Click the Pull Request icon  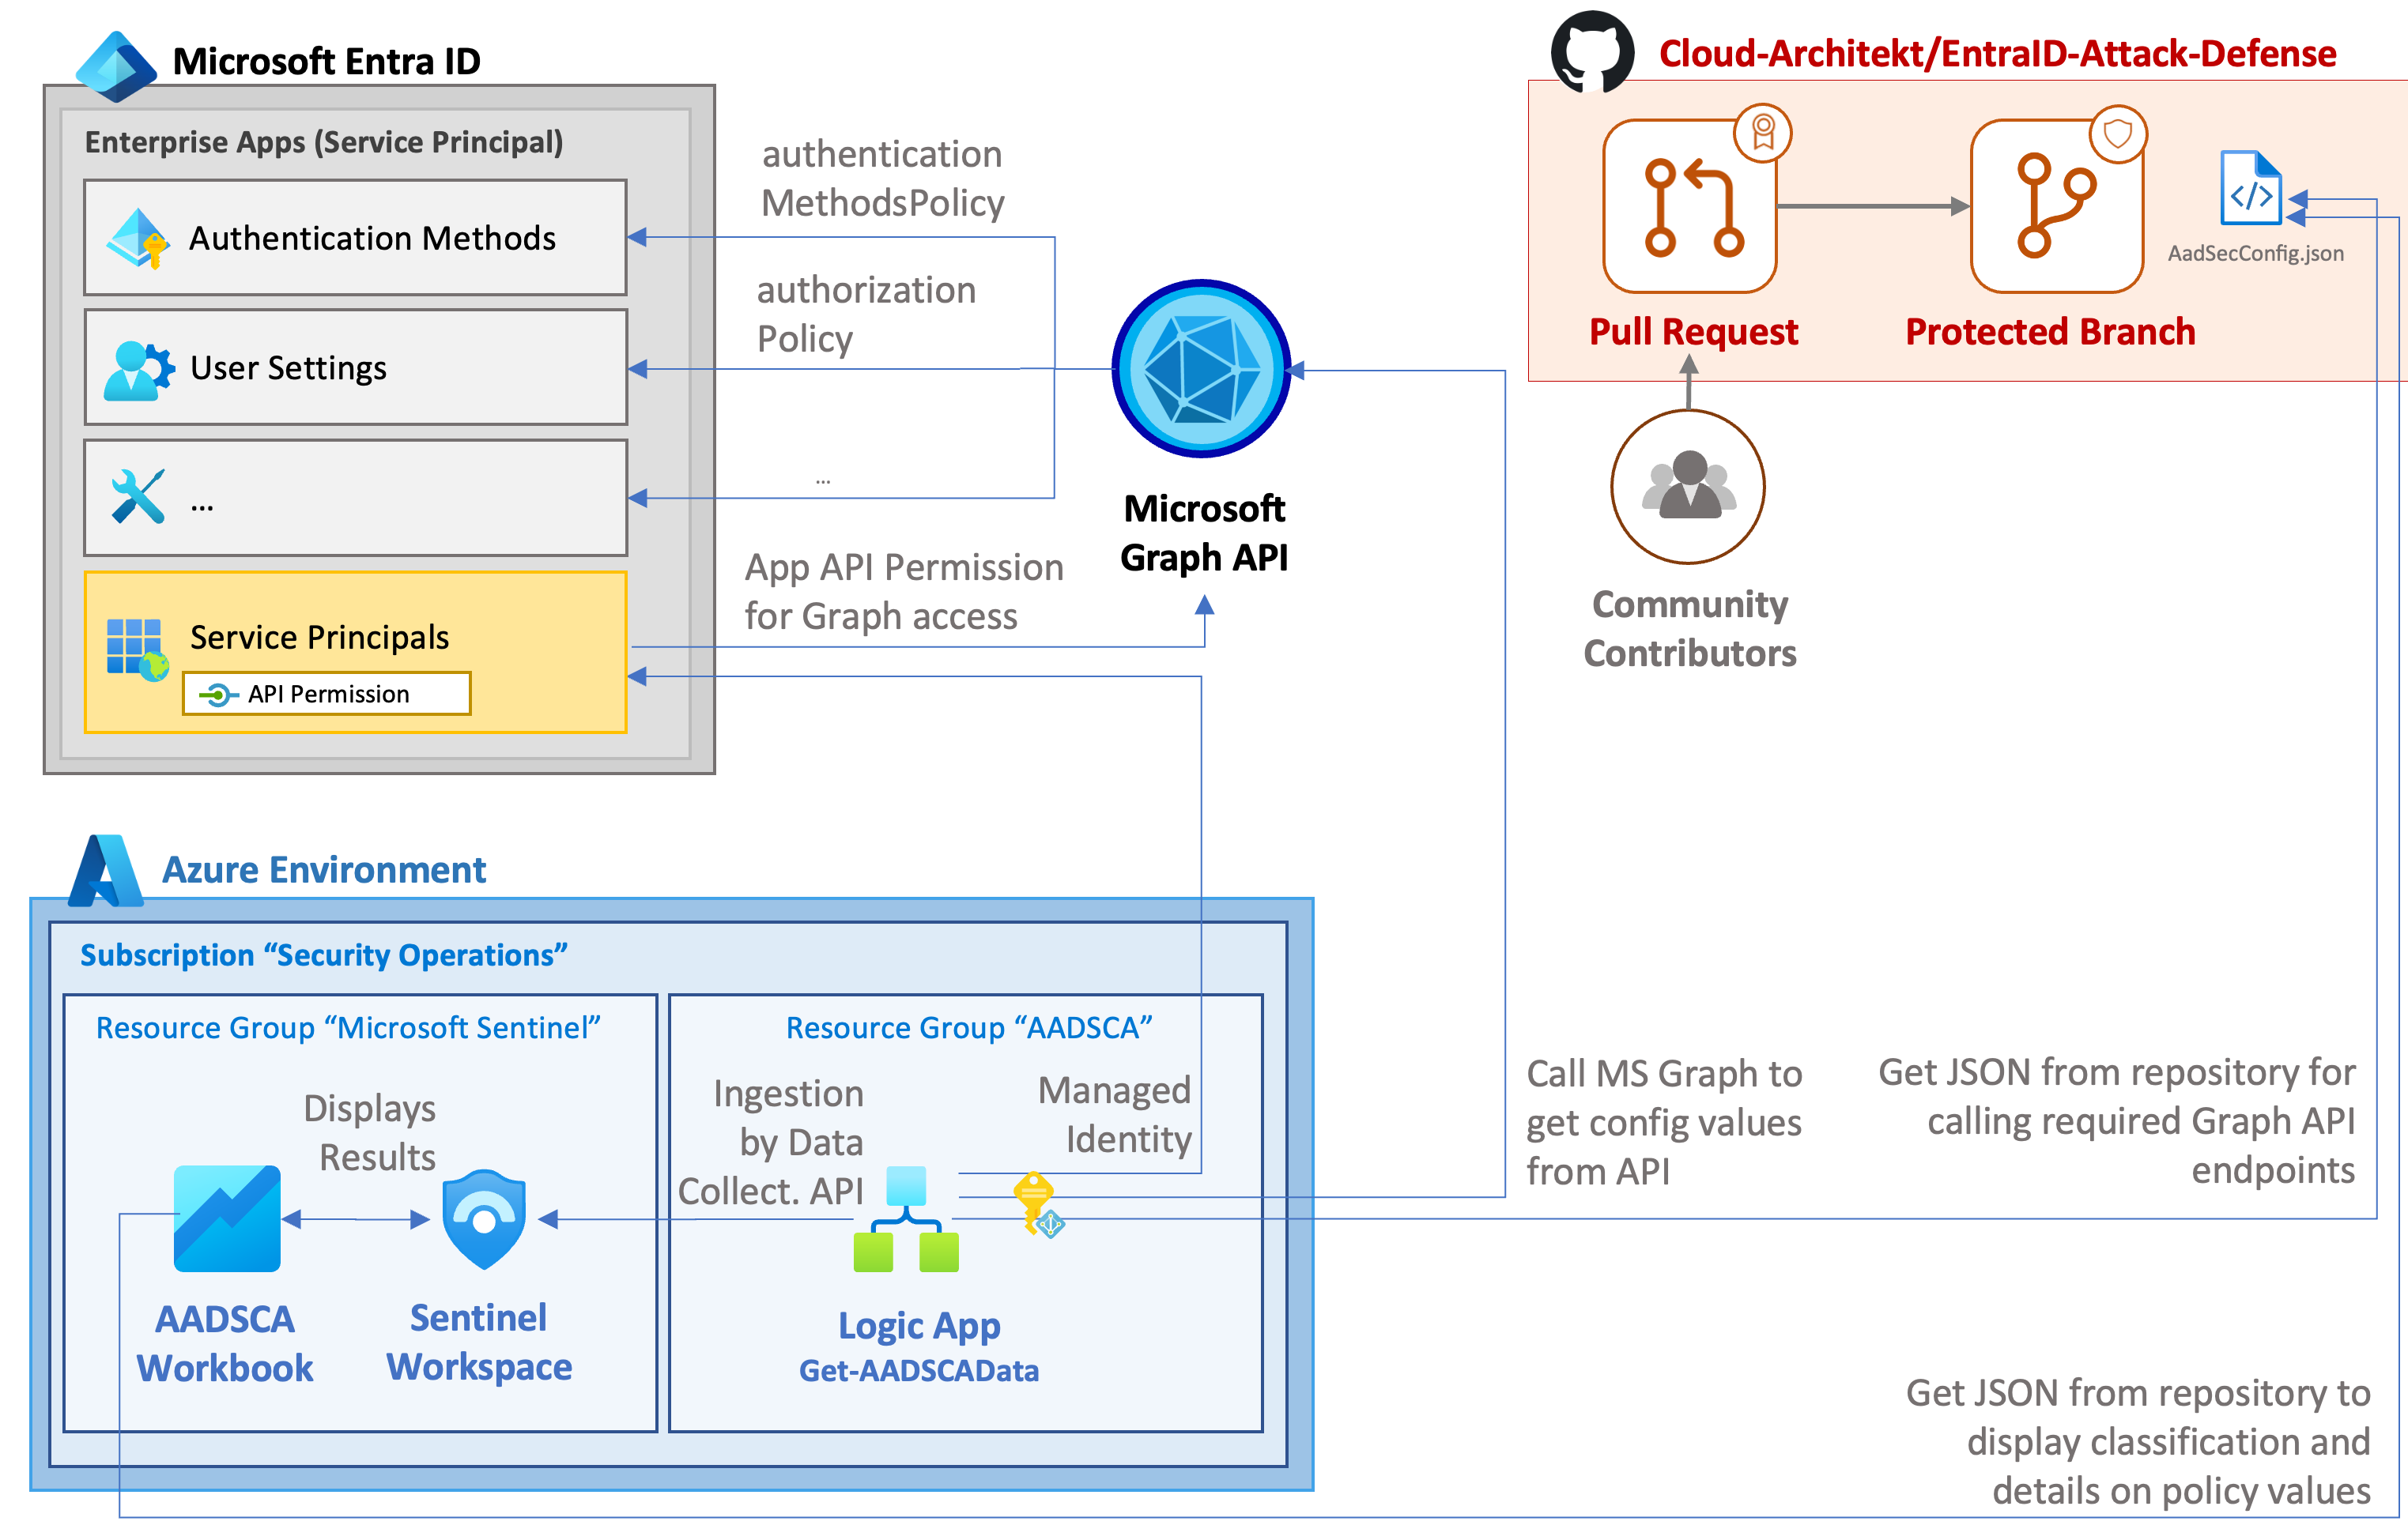(x=1690, y=207)
